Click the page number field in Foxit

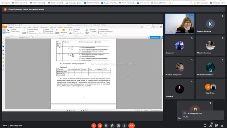76,110
